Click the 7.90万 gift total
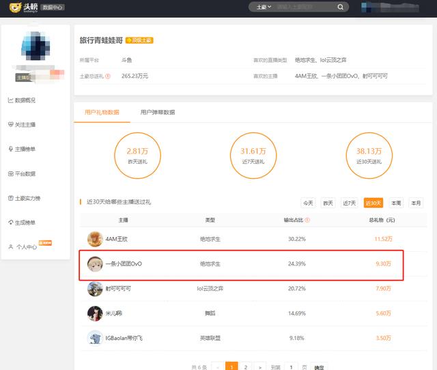The image size is (437, 370). coord(383,289)
